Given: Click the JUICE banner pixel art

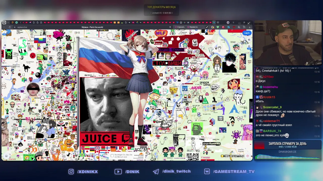Looking at the screenshot, I should click(106, 139).
